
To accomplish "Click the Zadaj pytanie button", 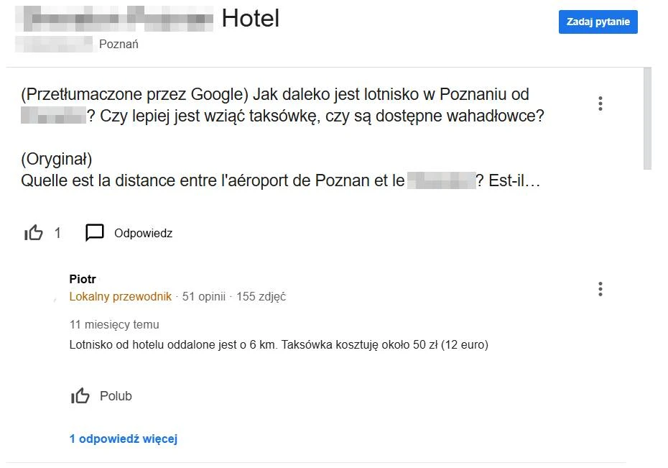I will click(x=598, y=22).
